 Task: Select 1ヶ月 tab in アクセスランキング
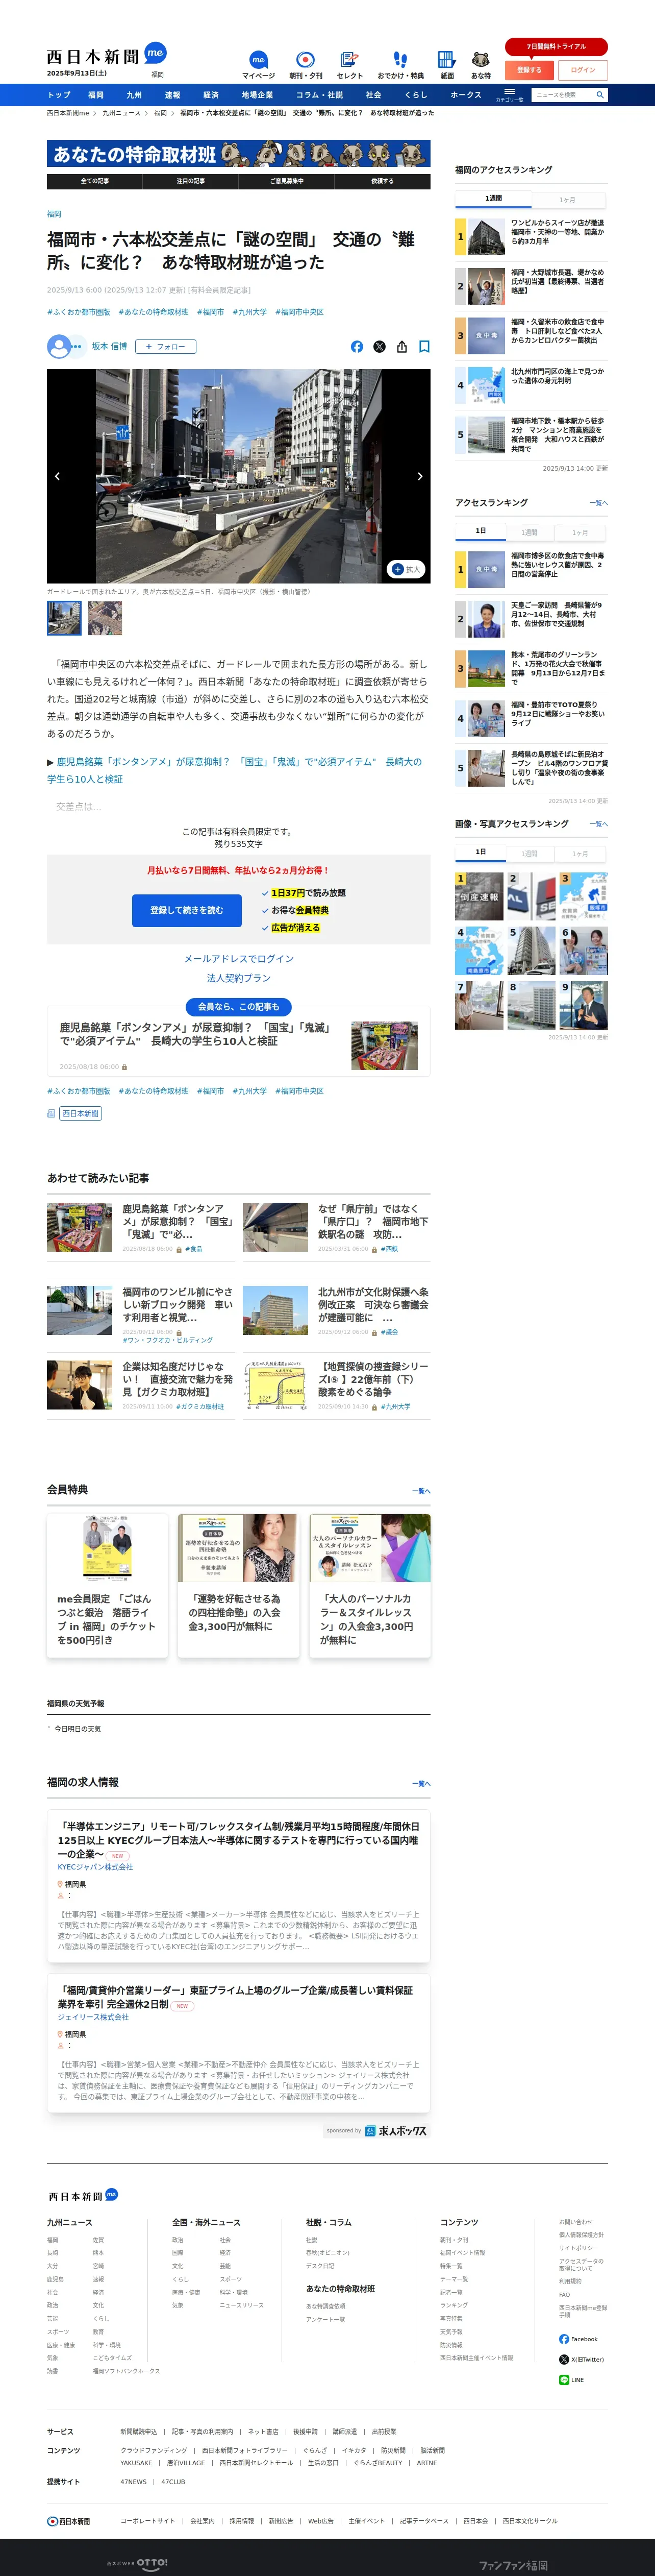click(580, 532)
